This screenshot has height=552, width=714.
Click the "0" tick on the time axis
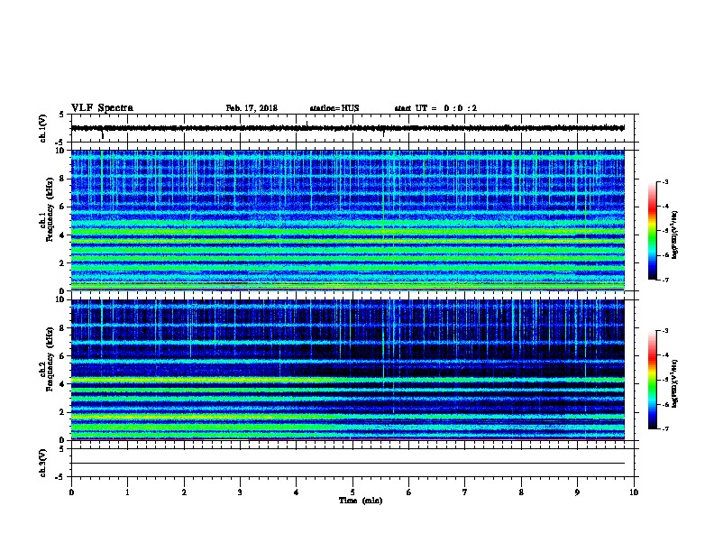[x=71, y=492]
